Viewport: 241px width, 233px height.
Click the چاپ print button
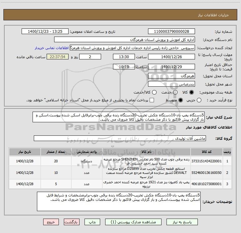pyautogui.click(x=92, y=222)
